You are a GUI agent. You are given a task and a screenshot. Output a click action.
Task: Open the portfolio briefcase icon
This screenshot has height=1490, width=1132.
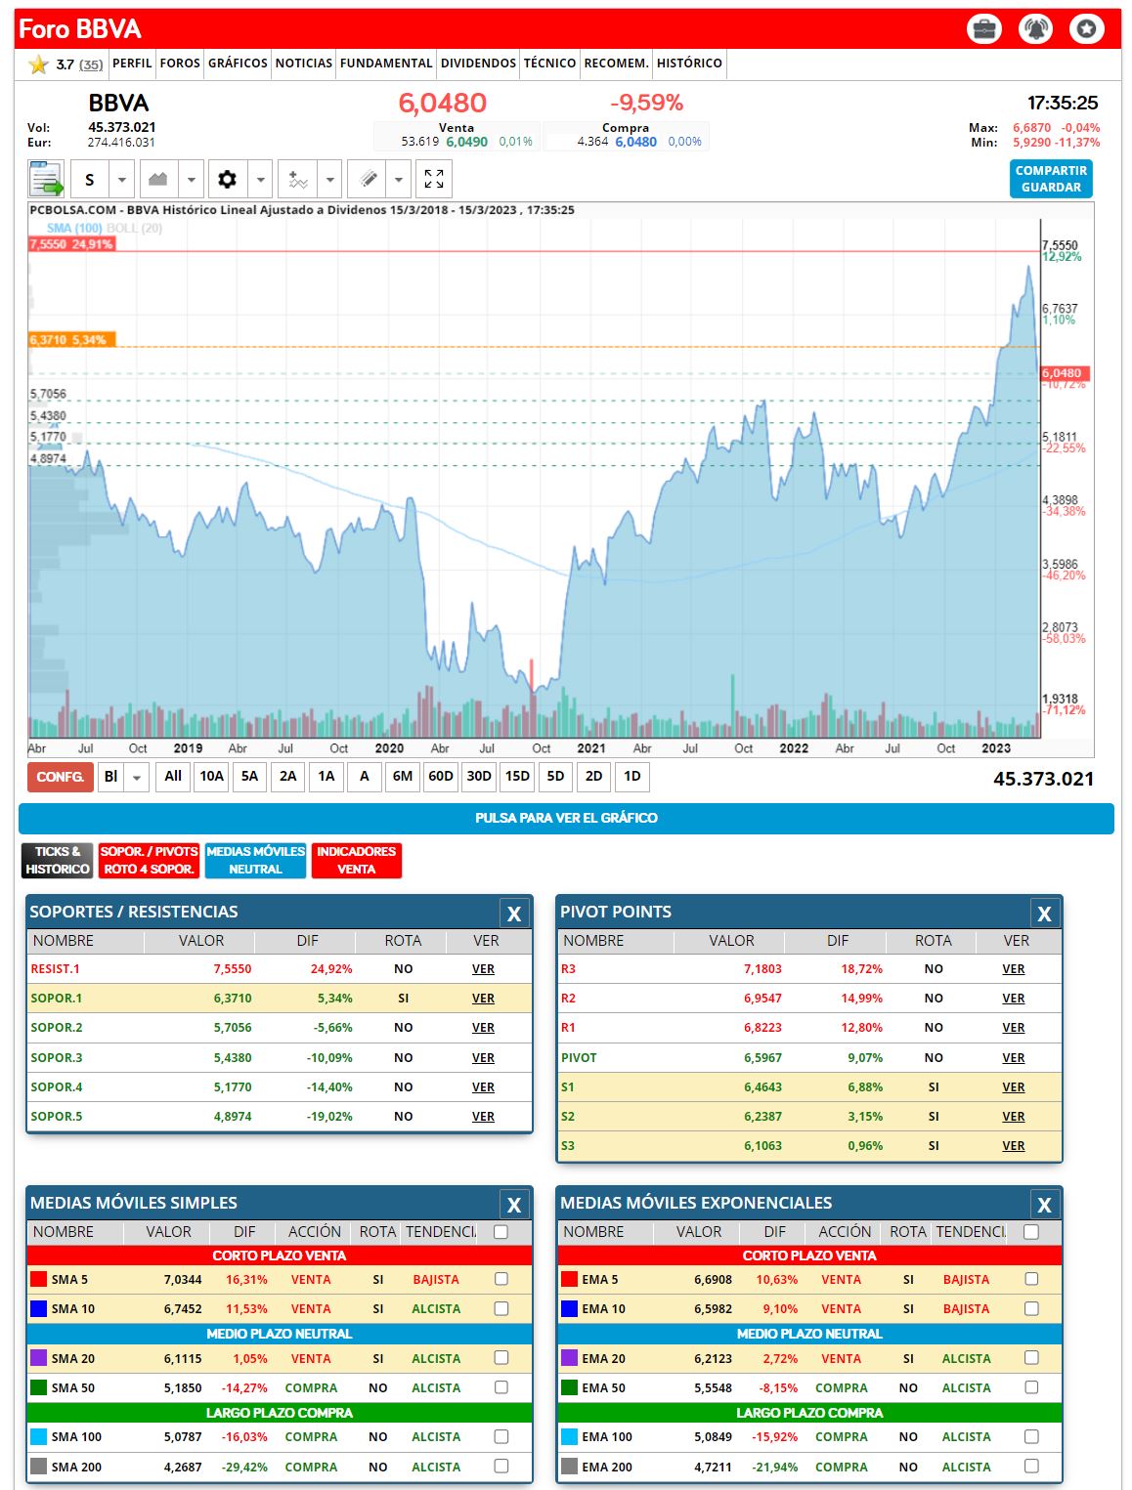(984, 29)
